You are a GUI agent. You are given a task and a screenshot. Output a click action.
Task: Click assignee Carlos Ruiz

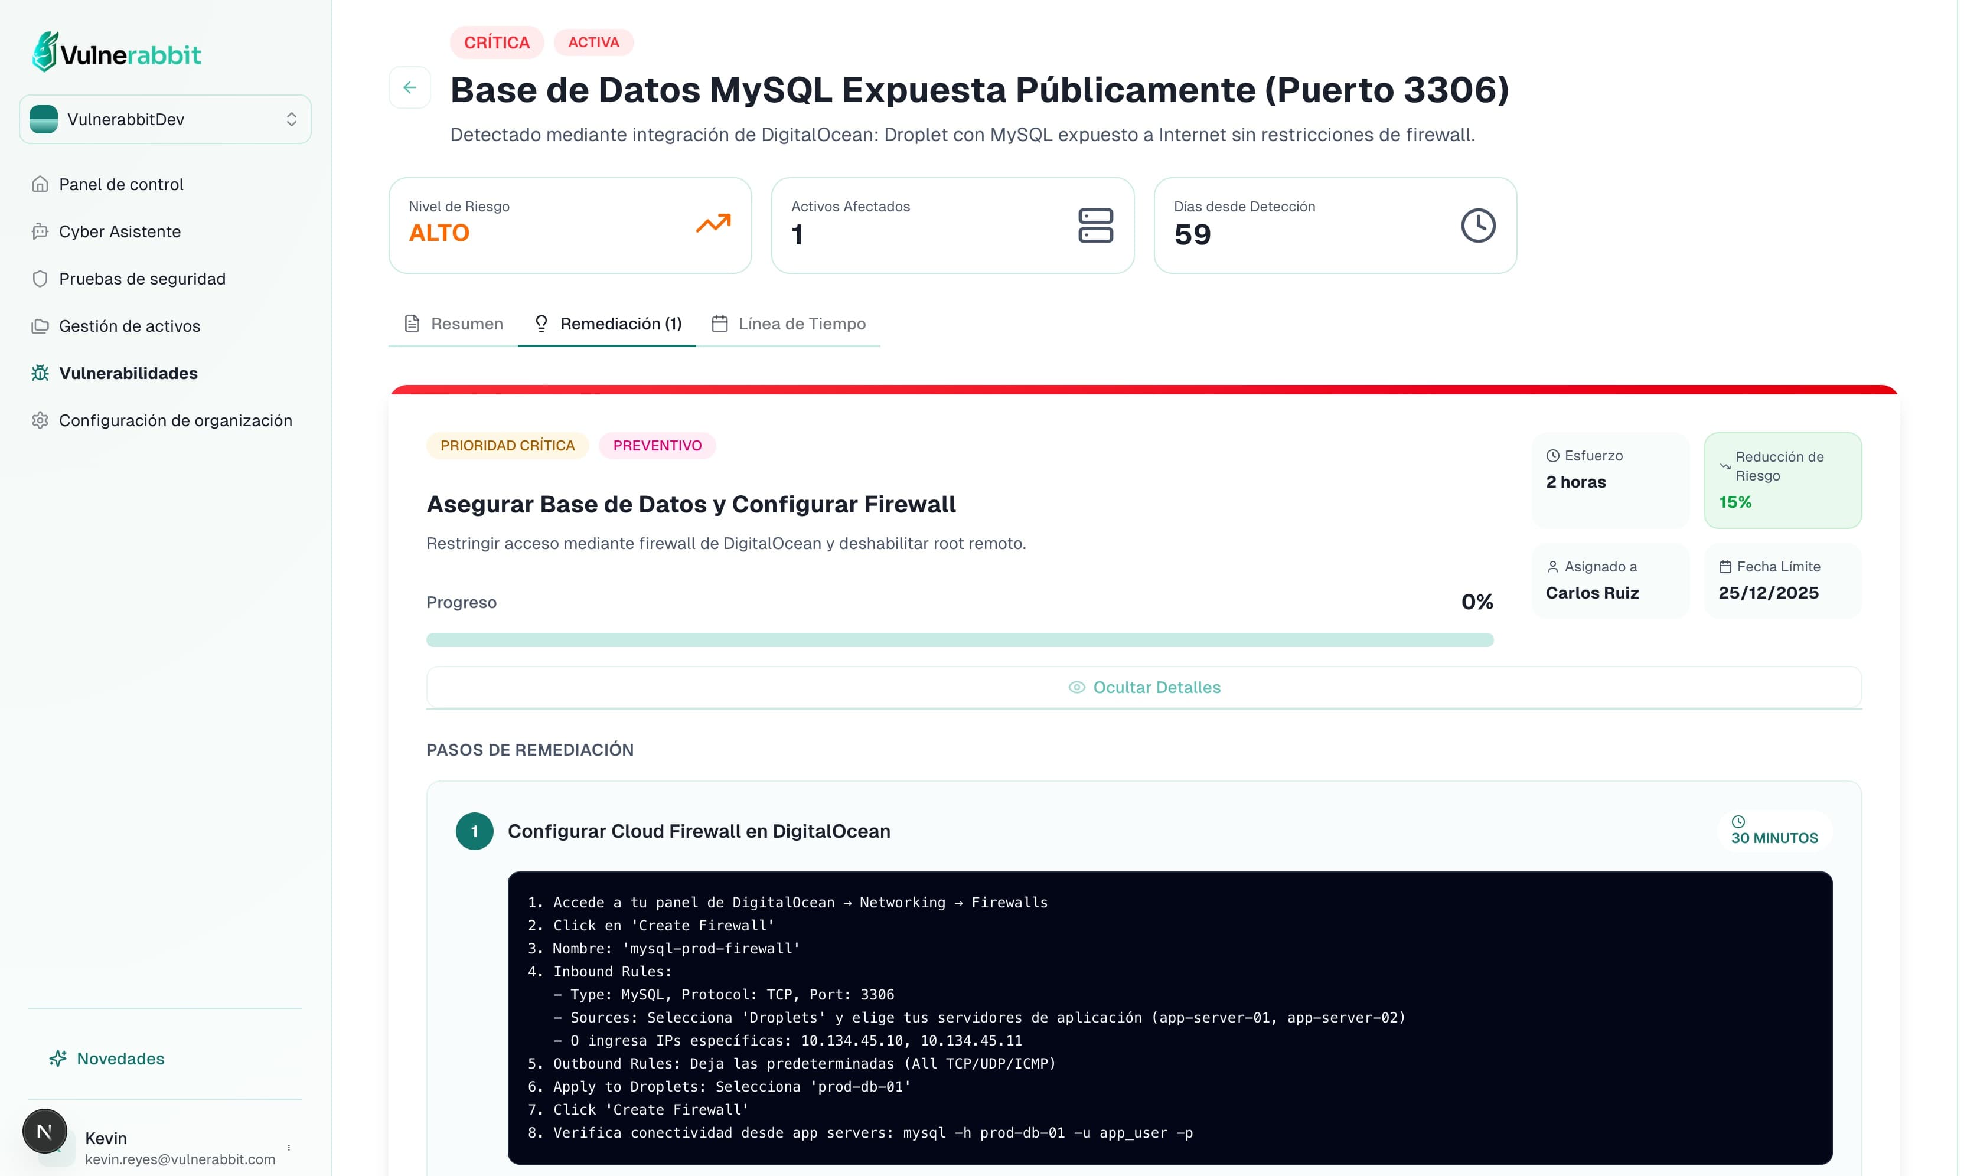pyautogui.click(x=1593, y=593)
